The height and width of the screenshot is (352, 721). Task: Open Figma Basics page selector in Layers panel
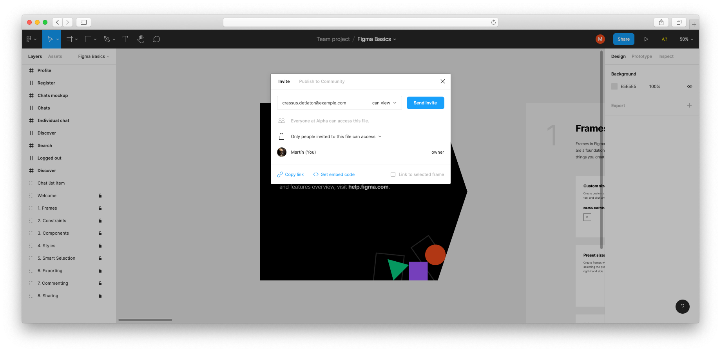point(94,56)
